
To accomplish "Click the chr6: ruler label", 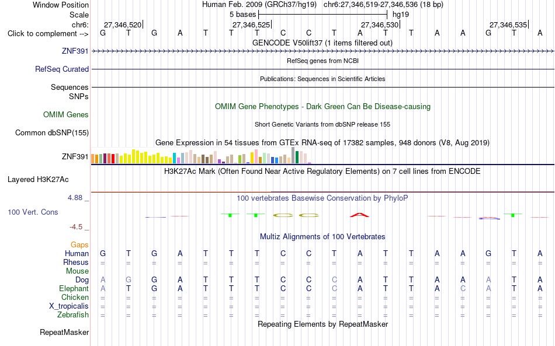I will (x=81, y=25).
